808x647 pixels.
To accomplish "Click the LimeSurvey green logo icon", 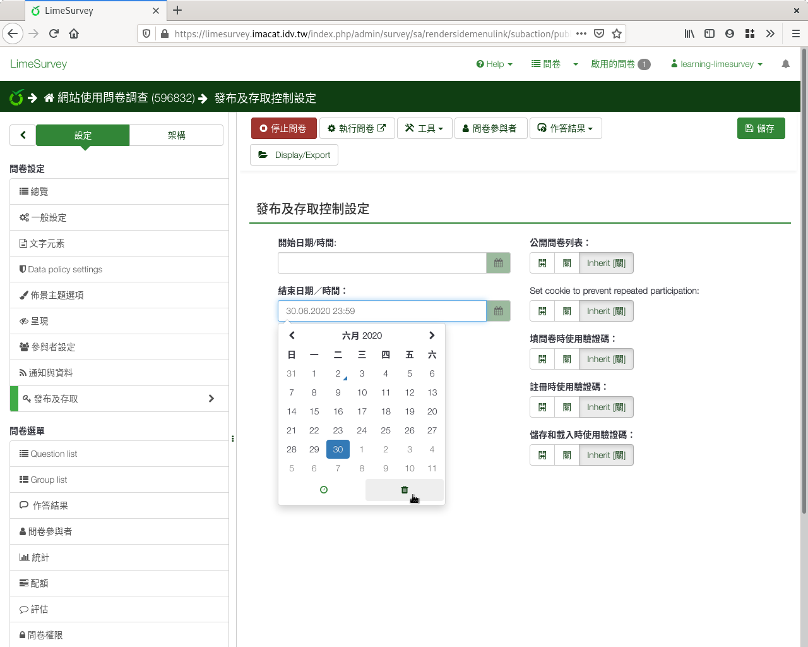I will [x=16, y=97].
